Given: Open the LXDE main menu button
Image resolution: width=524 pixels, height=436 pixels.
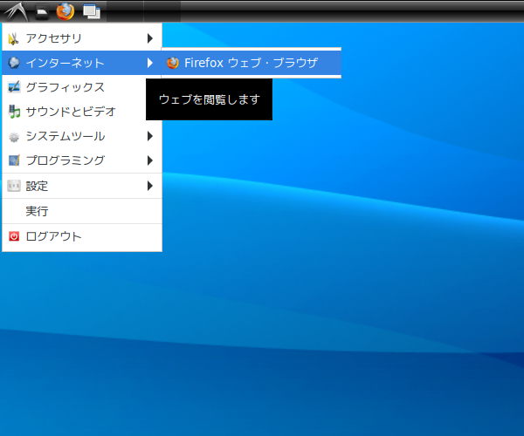Looking at the screenshot, I should [16, 11].
